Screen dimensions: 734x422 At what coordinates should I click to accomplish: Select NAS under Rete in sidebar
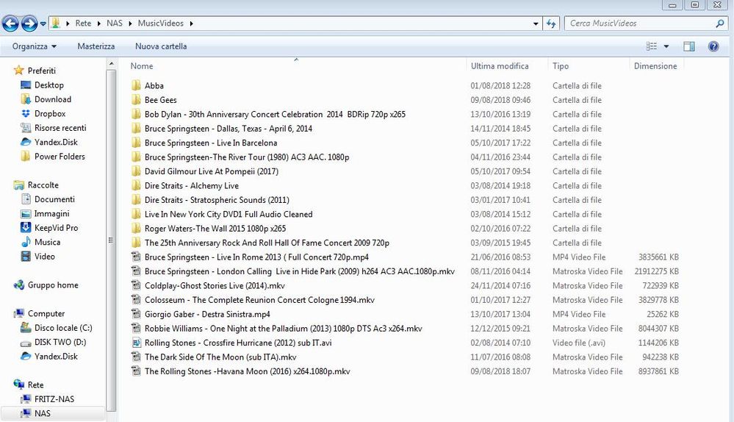pos(42,414)
